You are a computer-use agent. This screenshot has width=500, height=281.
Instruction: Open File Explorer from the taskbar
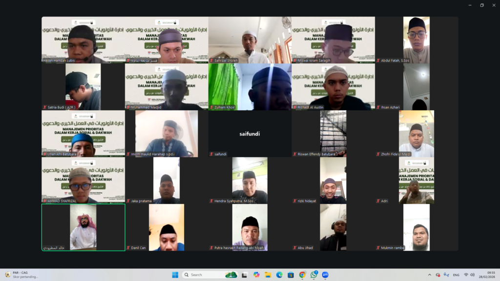point(268,275)
